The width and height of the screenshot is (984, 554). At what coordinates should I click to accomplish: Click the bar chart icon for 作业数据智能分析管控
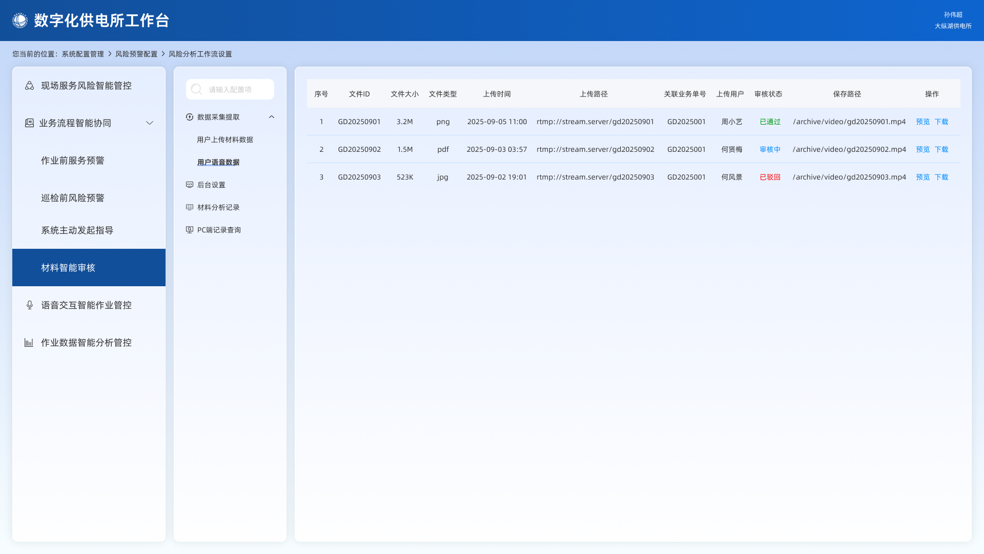pyautogui.click(x=29, y=343)
